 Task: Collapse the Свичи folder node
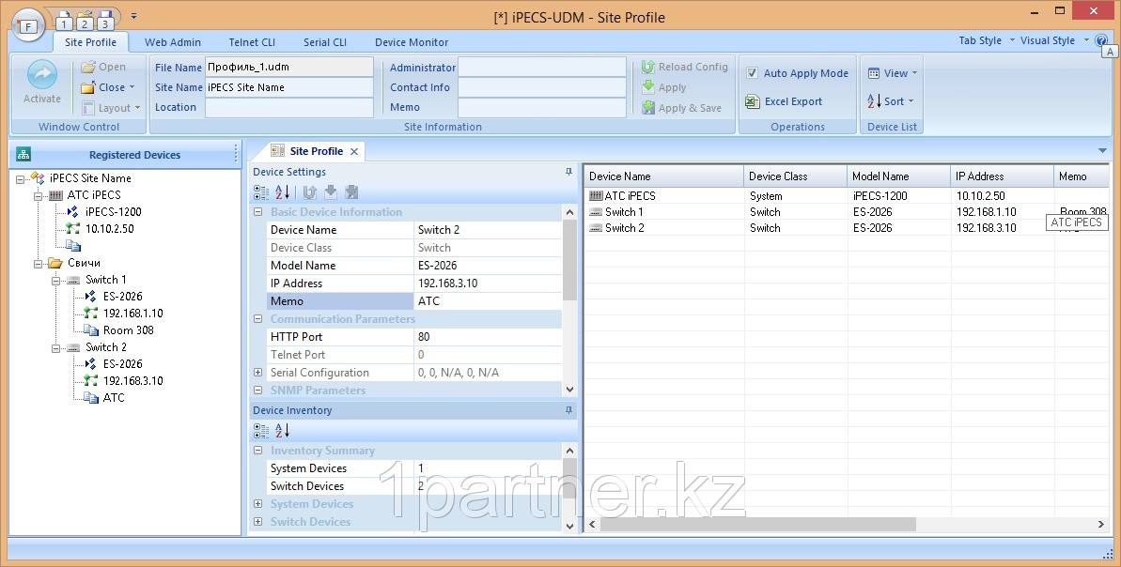pos(38,263)
